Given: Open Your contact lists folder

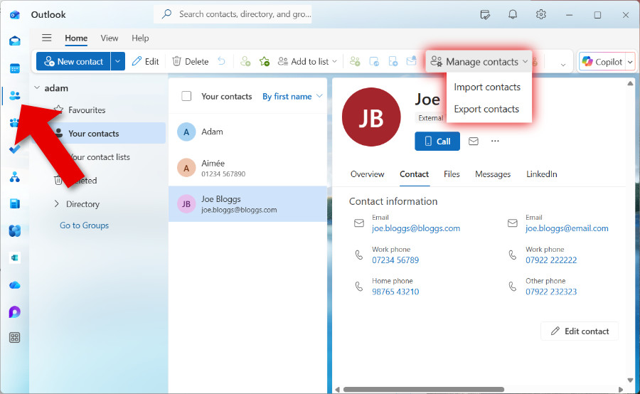Looking at the screenshot, I should point(99,156).
